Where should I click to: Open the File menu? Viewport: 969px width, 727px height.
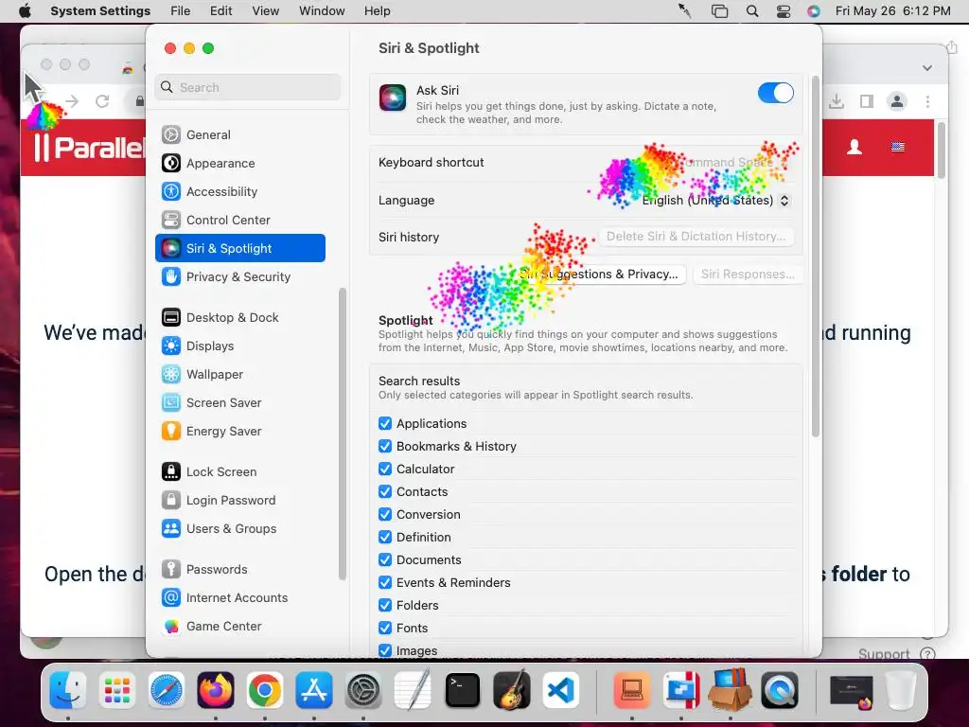(181, 11)
